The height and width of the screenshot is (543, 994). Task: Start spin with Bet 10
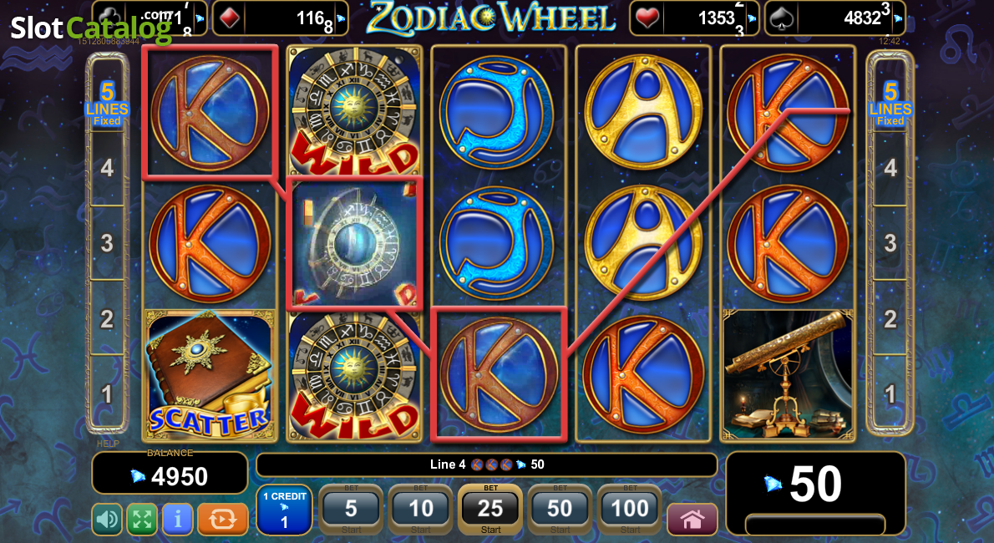point(421,510)
